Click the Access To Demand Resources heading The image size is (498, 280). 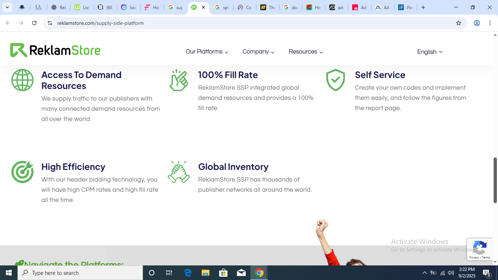click(81, 80)
